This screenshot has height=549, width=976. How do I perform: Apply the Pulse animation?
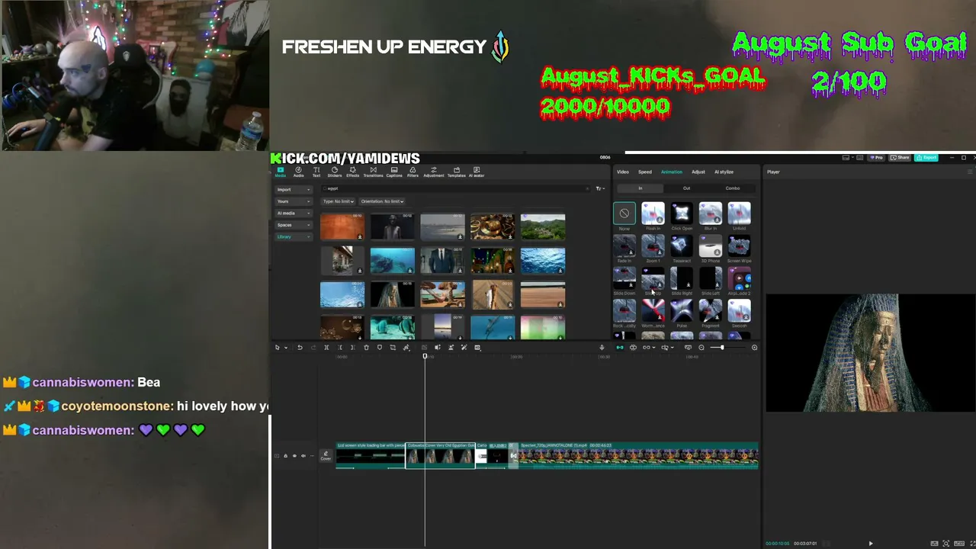682,314
